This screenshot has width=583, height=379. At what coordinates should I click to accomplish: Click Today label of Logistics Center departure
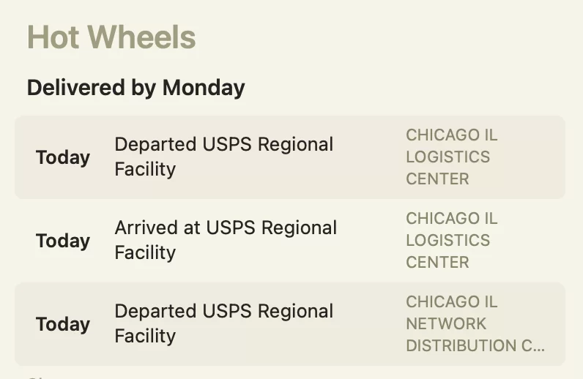click(63, 157)
